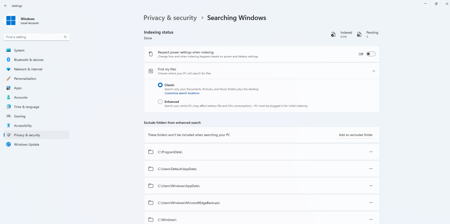Open Customize search locations link

coord(182,93)
